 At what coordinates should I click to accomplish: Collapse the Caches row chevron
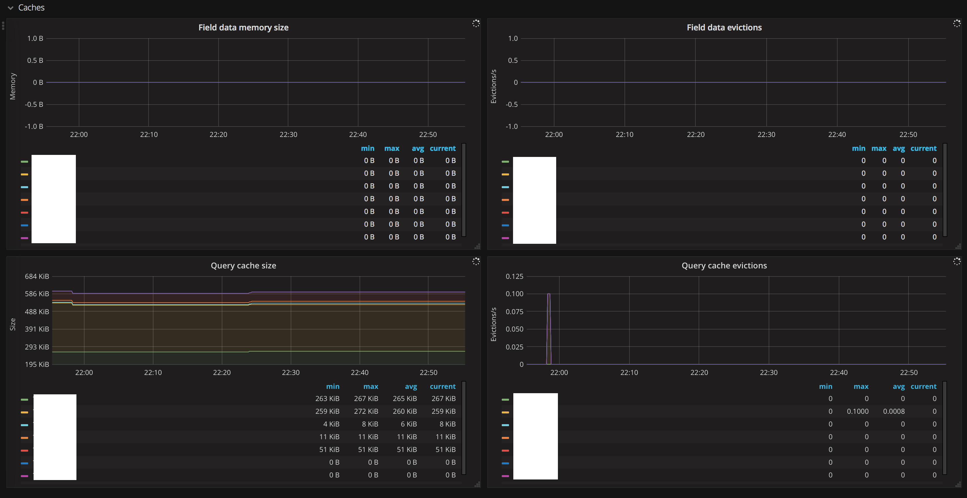pos(10,8)
